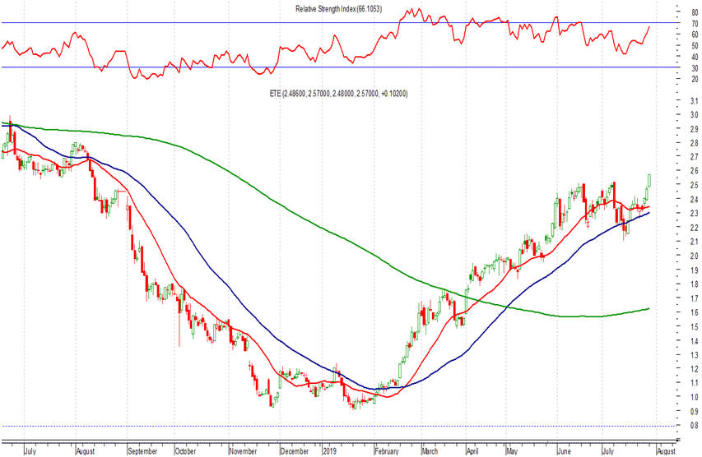Click the RSI scale value 30
The image size is (702, 457).
coord(695,68)
